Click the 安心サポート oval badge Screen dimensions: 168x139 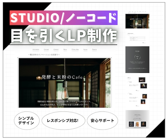click(x=102, y=120)
